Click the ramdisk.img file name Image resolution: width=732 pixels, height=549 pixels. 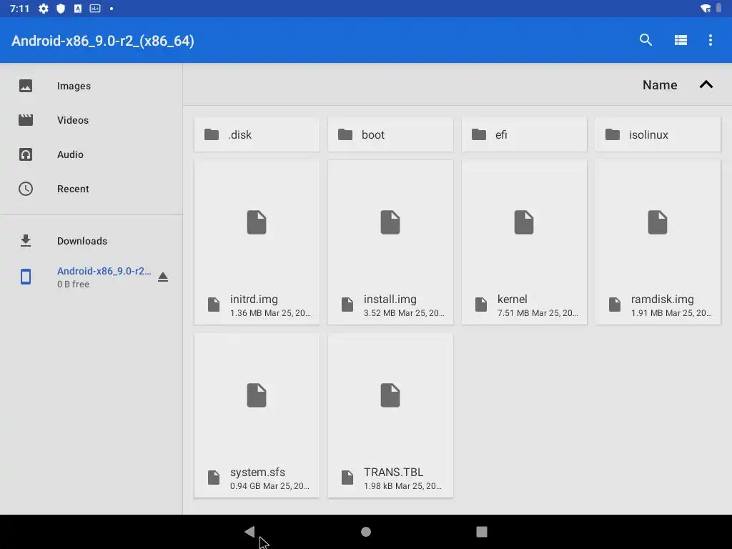tap(663, 300)
